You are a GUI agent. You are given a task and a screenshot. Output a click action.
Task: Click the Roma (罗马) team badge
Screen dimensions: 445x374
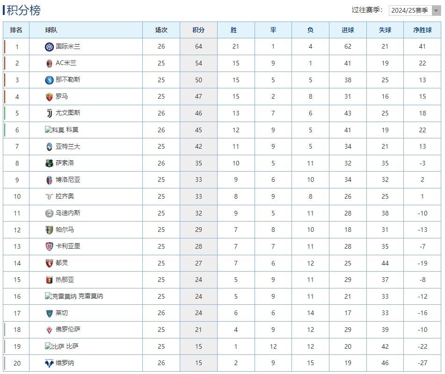pos(49,97)
